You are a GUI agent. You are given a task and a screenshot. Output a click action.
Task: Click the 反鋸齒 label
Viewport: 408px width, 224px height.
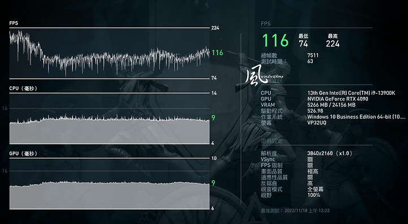pyautogui.click(x=269, y=183)
